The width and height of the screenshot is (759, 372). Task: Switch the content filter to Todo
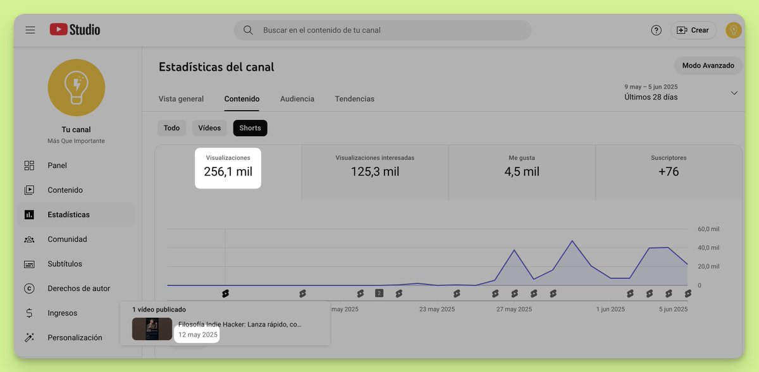coord(171,128)
